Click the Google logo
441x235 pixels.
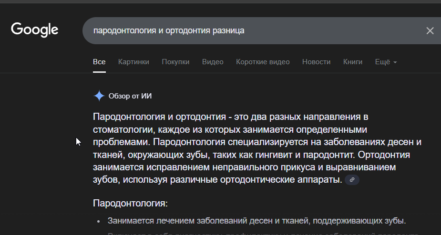(35, 30)
